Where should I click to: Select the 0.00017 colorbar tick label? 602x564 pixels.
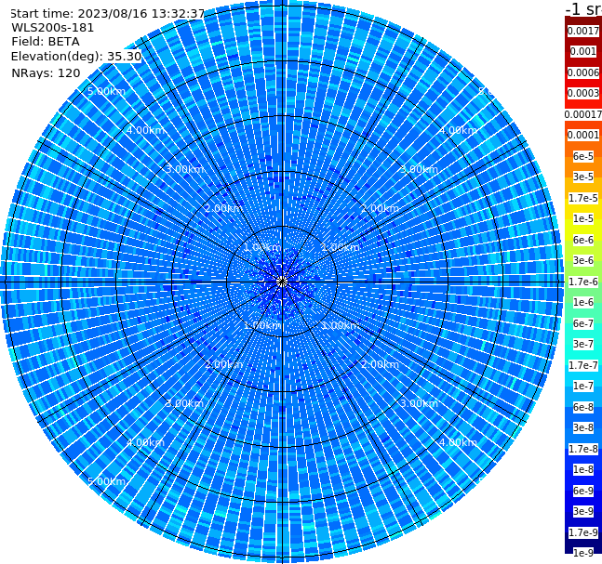(x=583, y=114)
